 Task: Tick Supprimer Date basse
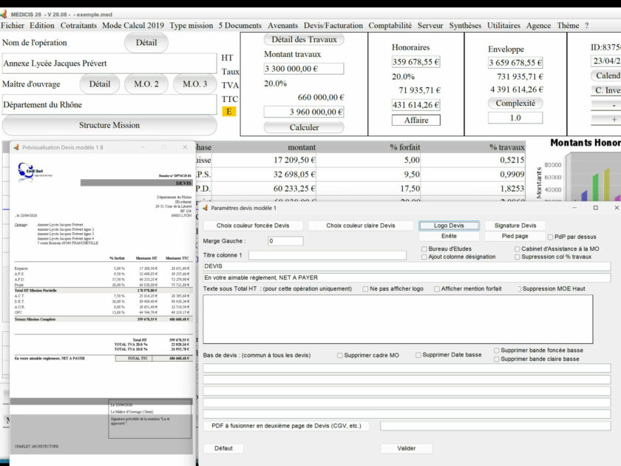click(x=418, y=355)
